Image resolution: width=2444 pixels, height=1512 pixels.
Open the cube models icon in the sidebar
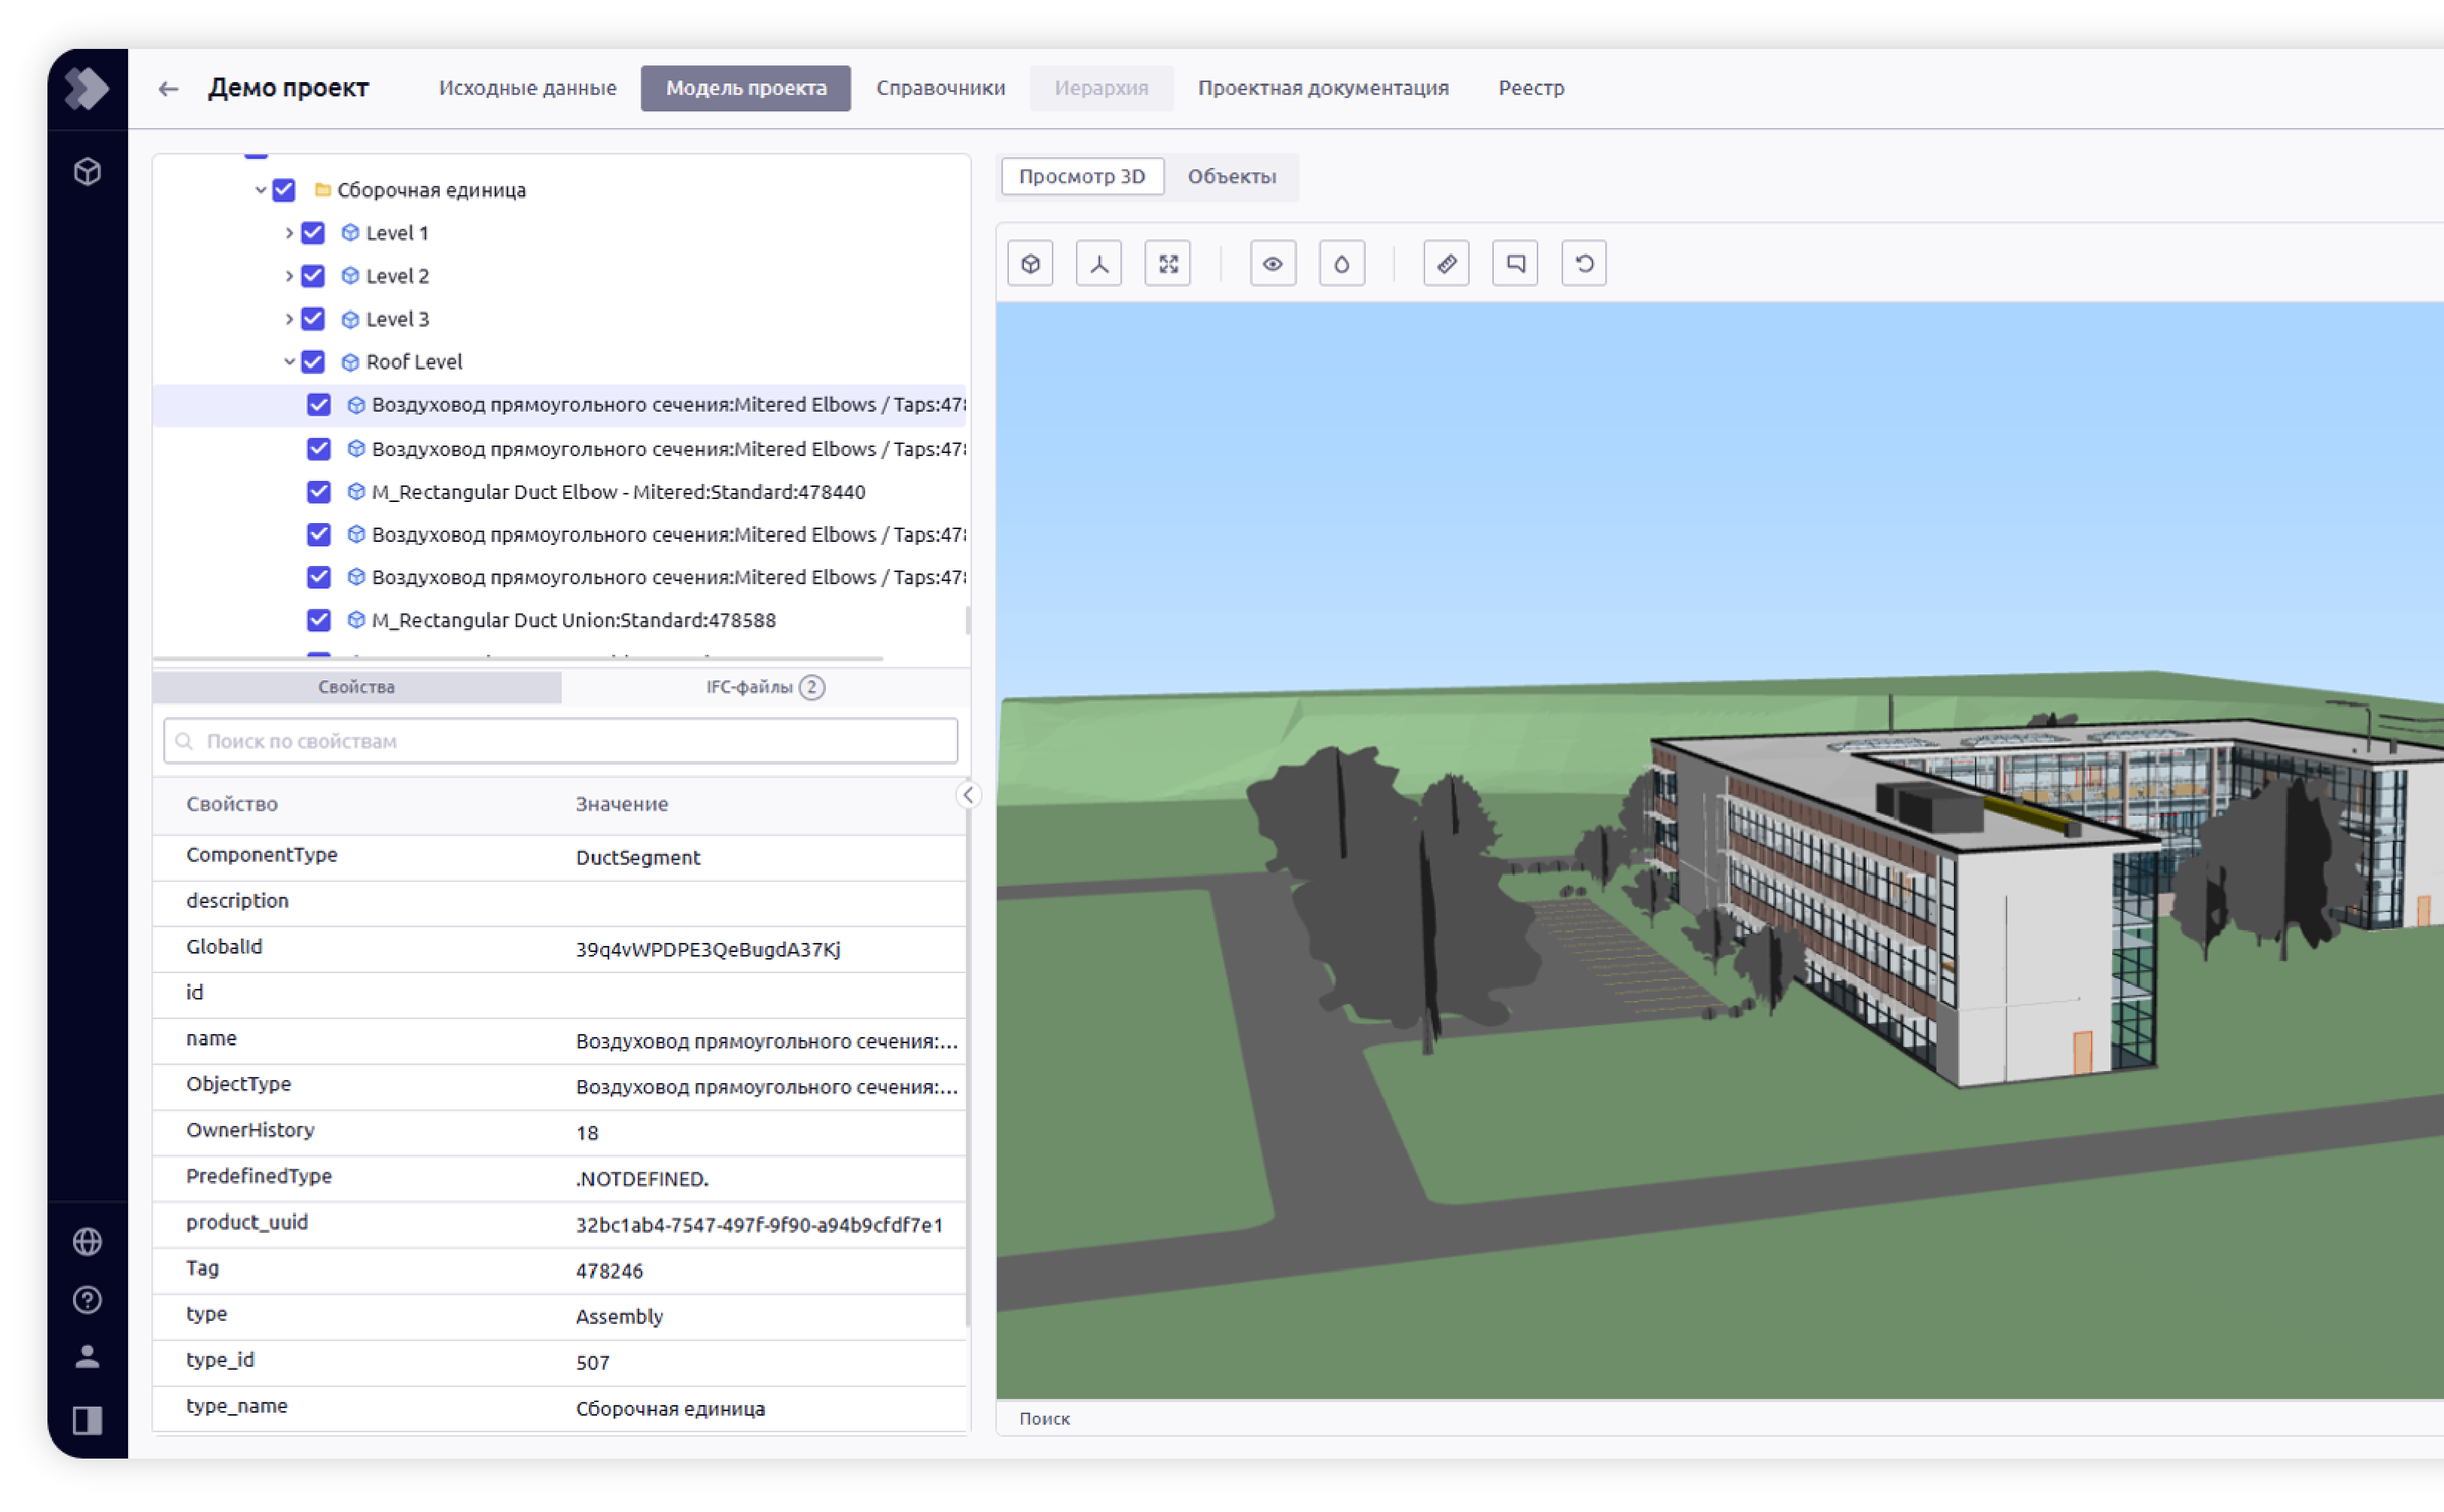tap(87, 171)
